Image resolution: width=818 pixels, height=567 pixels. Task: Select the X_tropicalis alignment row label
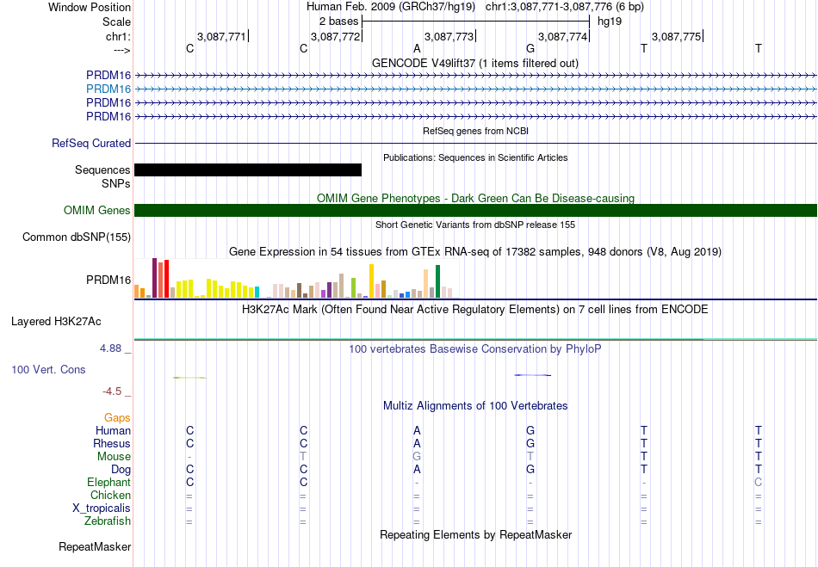[102, 508]
